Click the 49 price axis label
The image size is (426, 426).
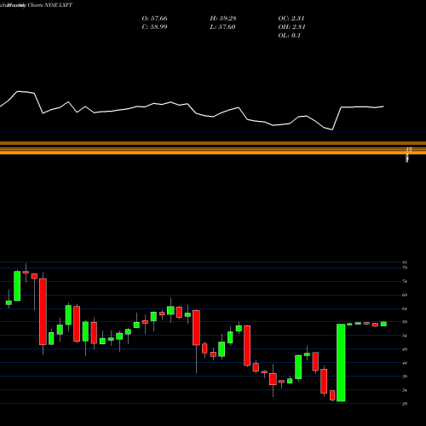405,349
